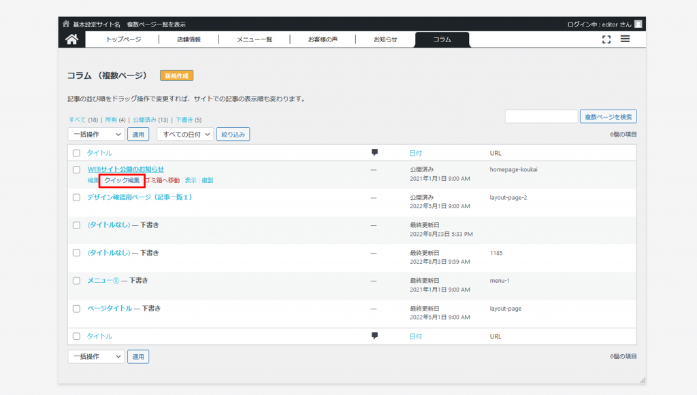Click the comment bubble icon in table header
Viewport: 697px width, 395px height.
coord(374,152)
